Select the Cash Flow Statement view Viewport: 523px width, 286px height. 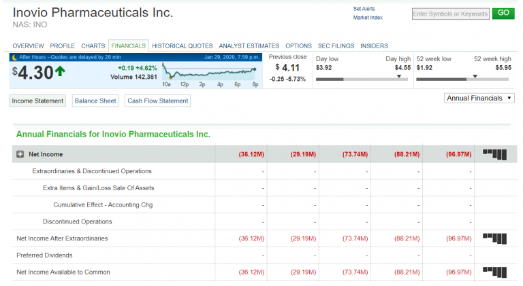(157, 101)
